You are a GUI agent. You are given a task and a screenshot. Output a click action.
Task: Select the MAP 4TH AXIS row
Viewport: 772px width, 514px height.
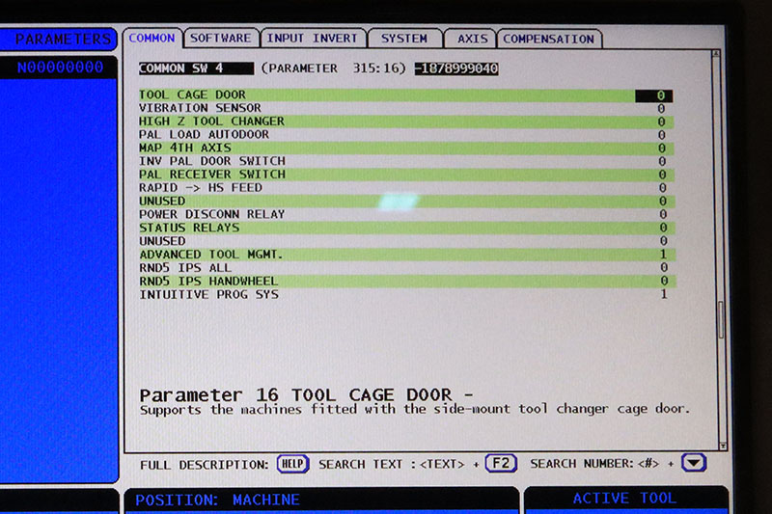point(405,149)
